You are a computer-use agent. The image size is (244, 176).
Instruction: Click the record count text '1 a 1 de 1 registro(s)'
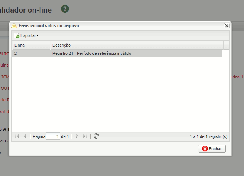[x=208, y=136]
